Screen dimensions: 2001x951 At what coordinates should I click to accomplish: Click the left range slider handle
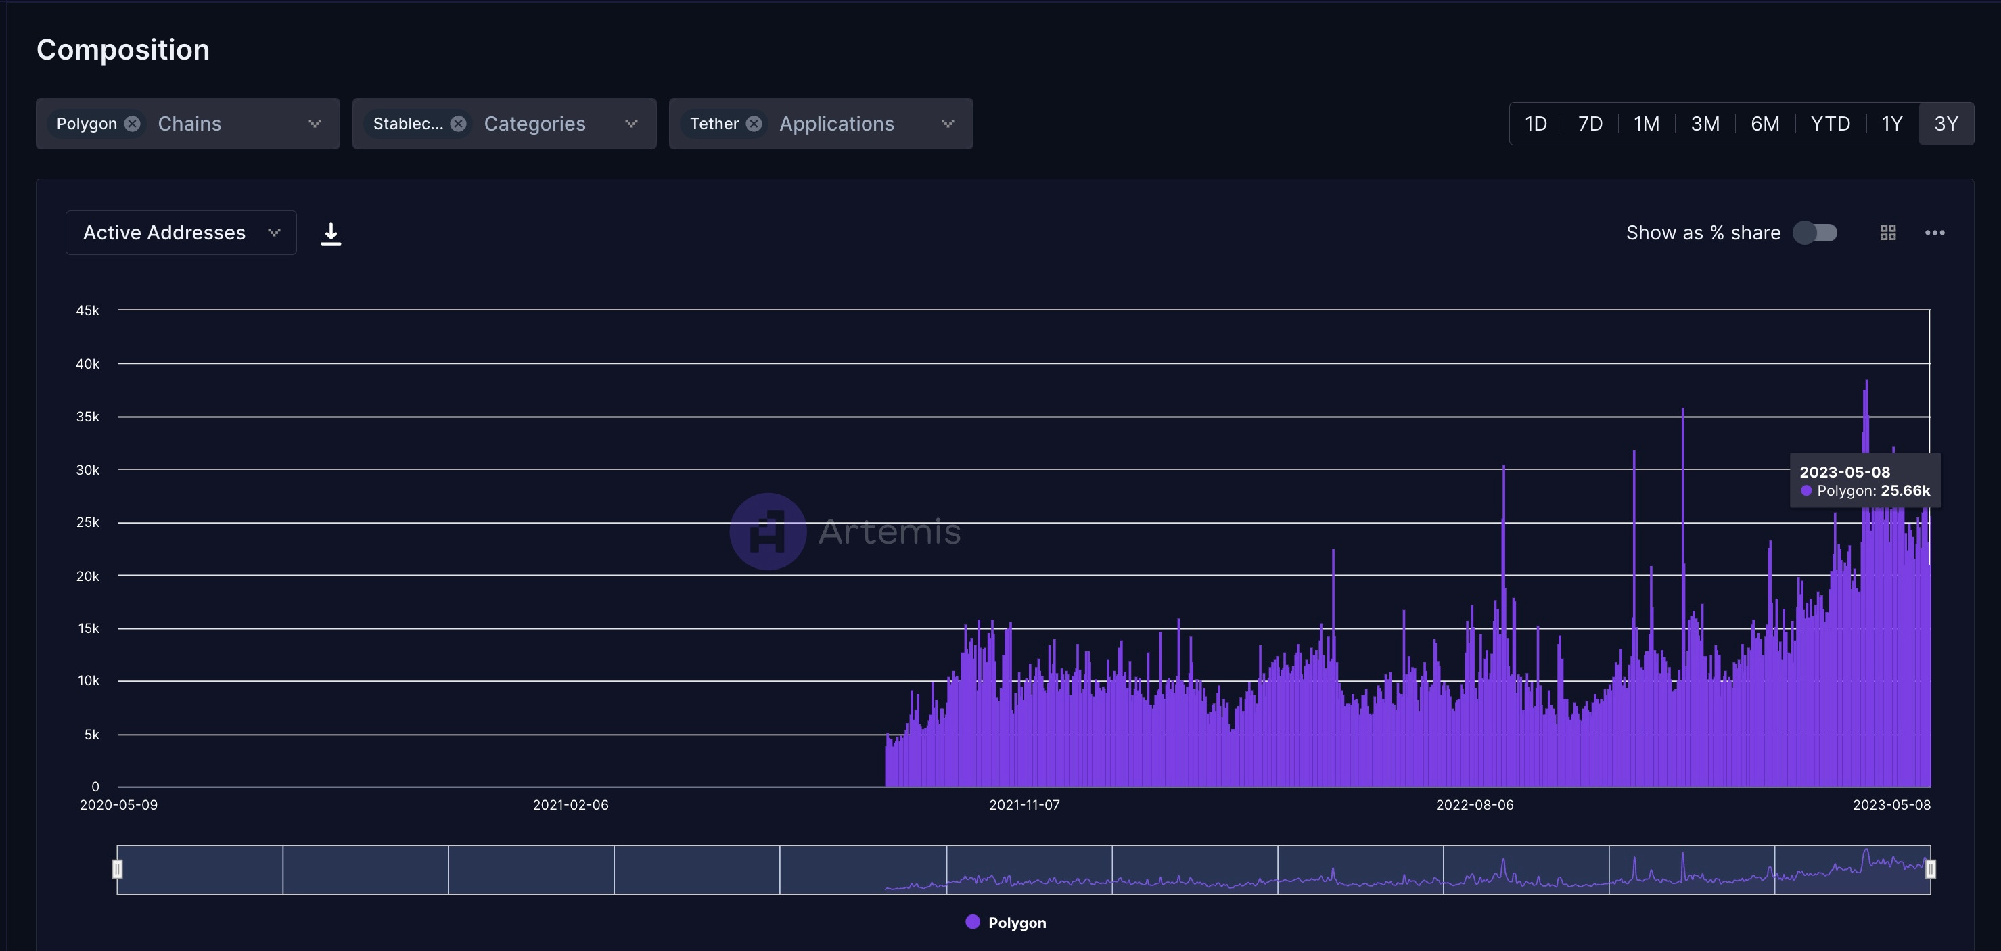coord(117,869)
